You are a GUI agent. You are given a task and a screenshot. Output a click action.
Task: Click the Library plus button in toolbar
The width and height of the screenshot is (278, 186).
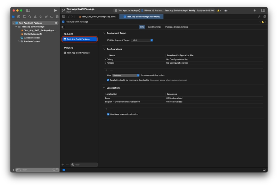click(254, 10)
